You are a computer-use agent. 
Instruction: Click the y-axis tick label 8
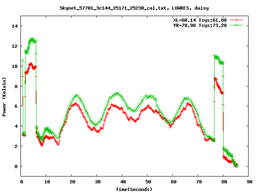coord(16,86)
